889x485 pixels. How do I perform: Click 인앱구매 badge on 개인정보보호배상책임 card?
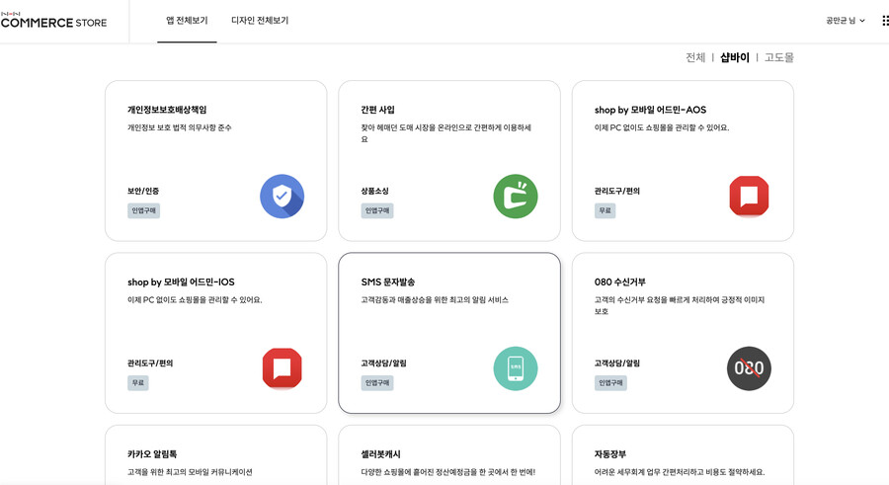143,210
